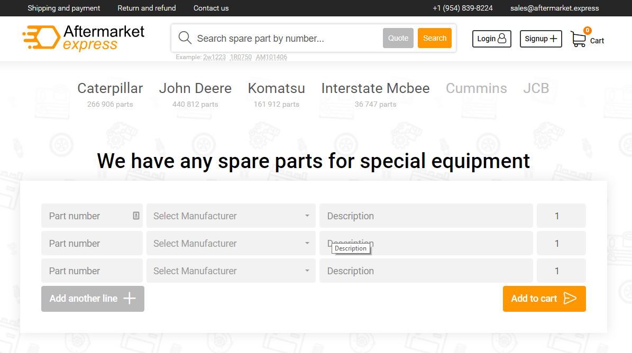
Task: Expand third row Select Manufacturer dropdown
Action: [x=231, y=271]
